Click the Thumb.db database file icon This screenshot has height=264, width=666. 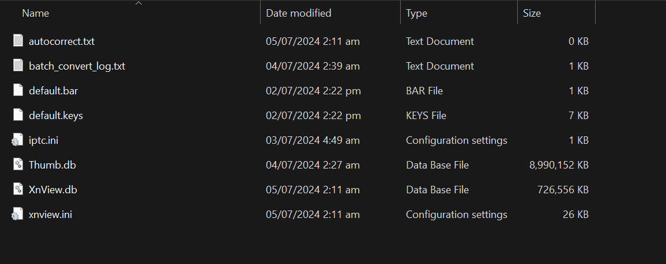[x=17, y=165]
